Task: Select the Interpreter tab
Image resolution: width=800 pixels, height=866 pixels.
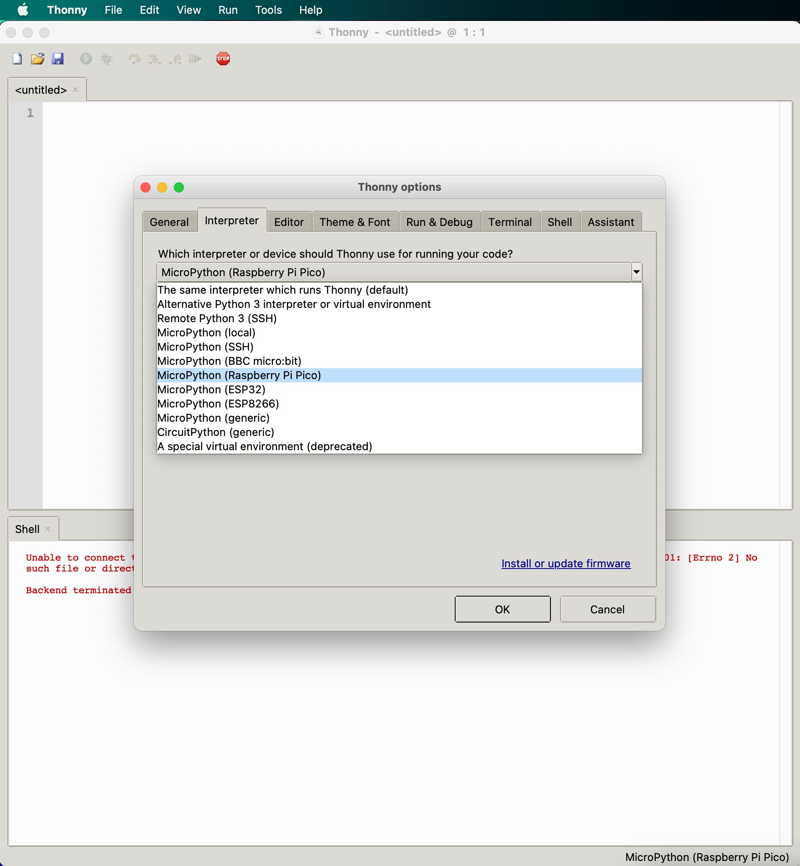Action: coord(232,220)
